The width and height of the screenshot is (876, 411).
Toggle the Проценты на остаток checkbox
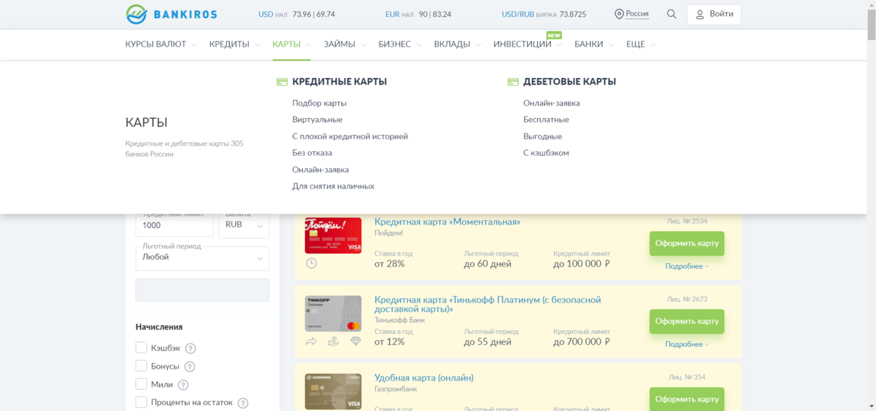point(142,402)
